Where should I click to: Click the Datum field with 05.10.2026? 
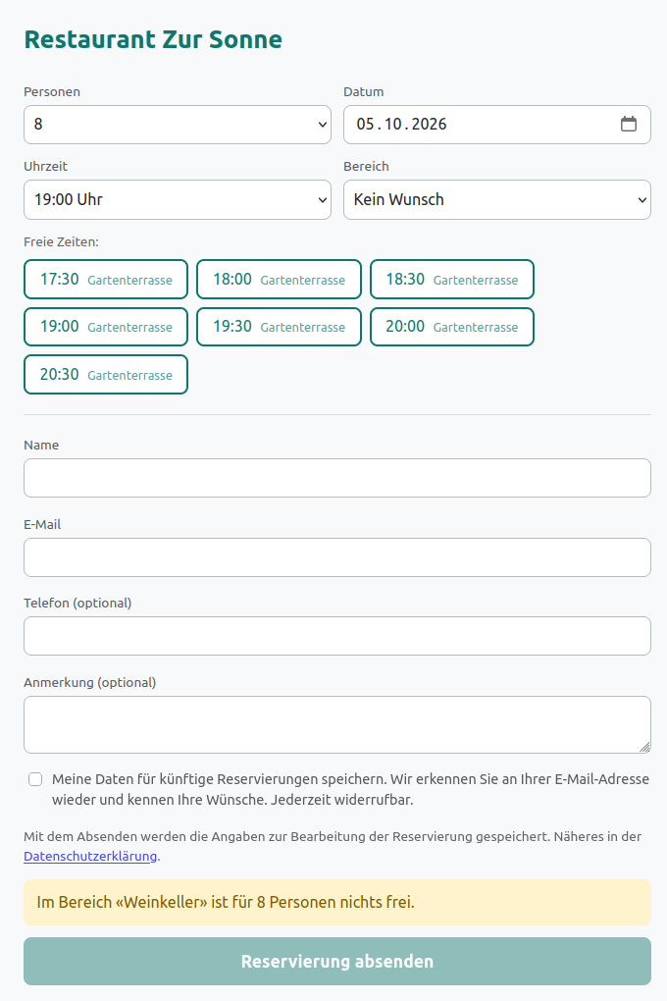pyautogui.click(x=497, y=125)
